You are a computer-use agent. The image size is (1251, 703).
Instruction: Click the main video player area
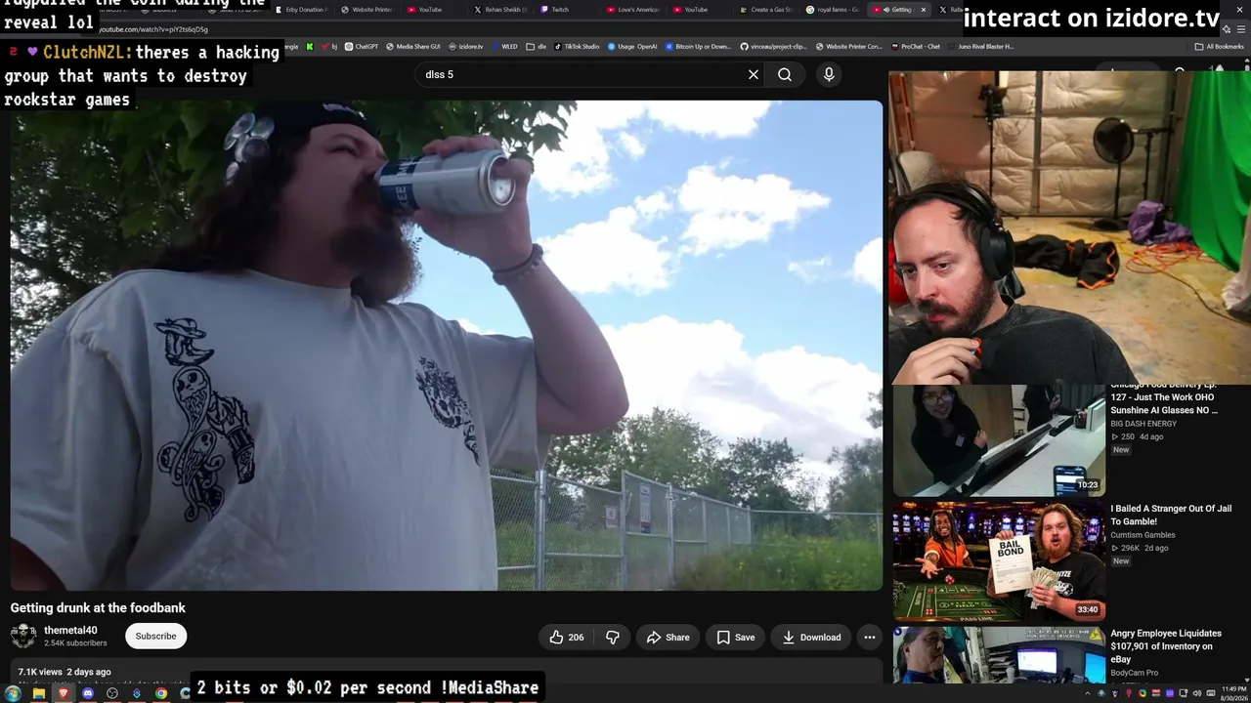pos(447,346)
